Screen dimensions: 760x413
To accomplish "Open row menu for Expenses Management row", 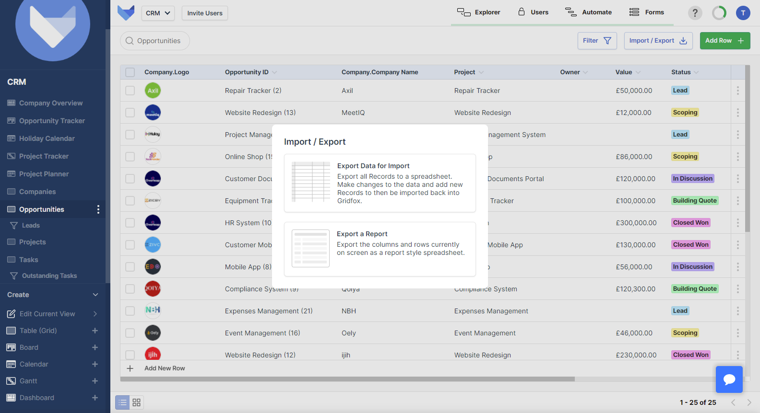I will click(x=737, y=311).
